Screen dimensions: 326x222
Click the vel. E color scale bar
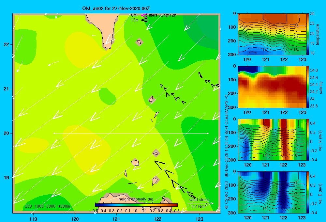click(x=308, y=192)
